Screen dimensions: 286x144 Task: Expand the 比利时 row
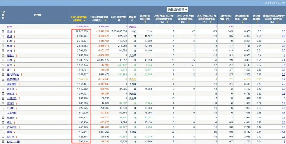click(x=3, y=108)
